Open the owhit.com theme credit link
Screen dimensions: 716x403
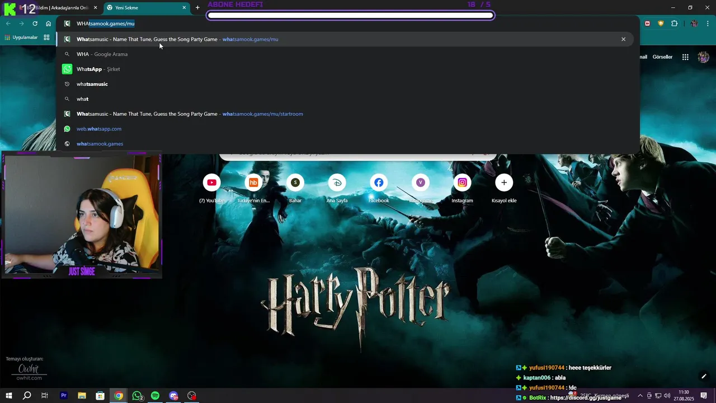(x=29, y=378)
